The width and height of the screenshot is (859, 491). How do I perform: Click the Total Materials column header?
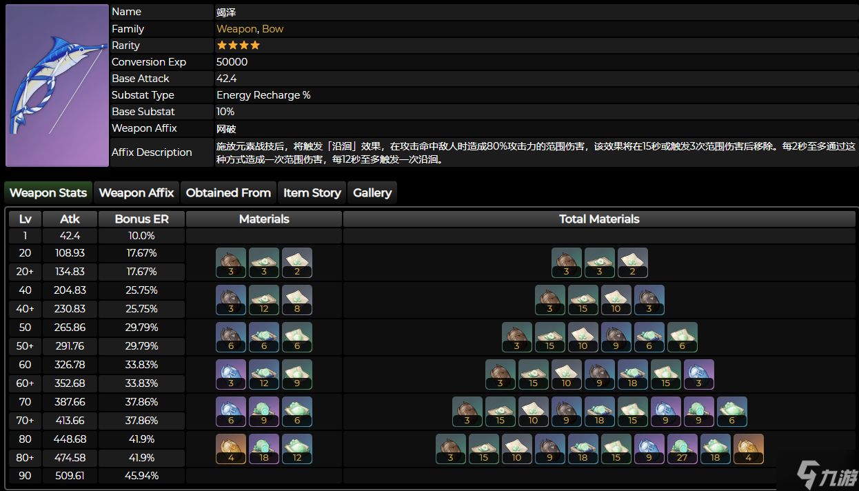click(x=599, y=219)
